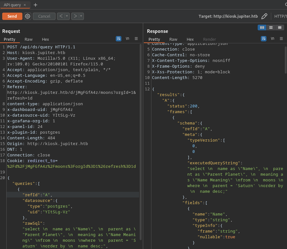Viewport: 287px width, 249px height.
Task: Click the edit target pencil icon
Action: point(264,16)
